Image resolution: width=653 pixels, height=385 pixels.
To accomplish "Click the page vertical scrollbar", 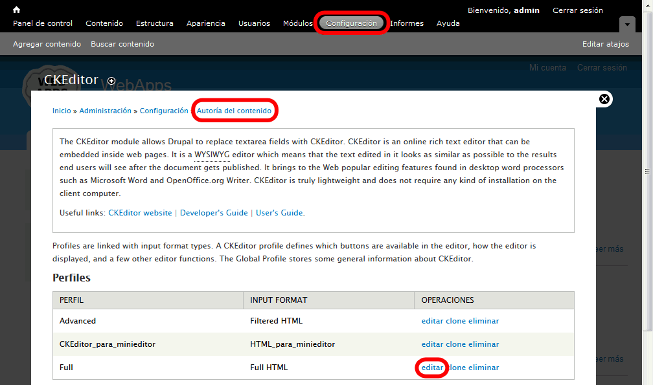I will pyautogui.click(x=647, y=171).
